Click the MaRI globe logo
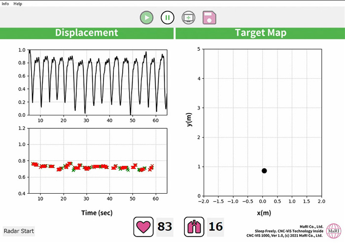345x243 pixels. (x=334, y=231)
